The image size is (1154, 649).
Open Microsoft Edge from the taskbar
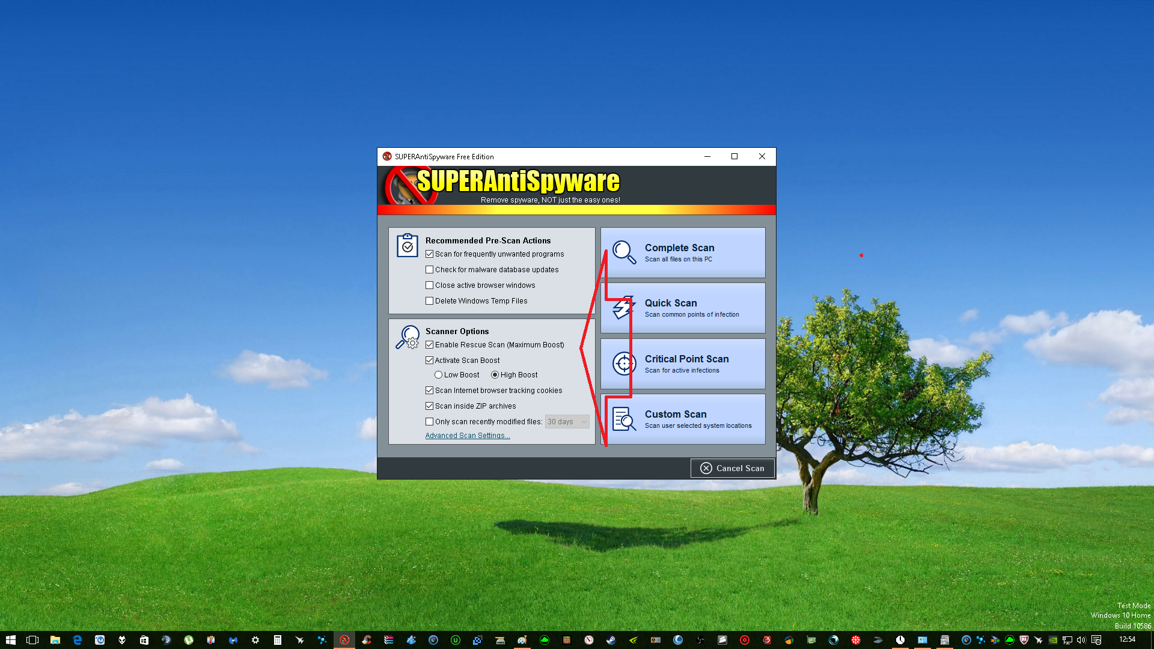pos(77,640)
